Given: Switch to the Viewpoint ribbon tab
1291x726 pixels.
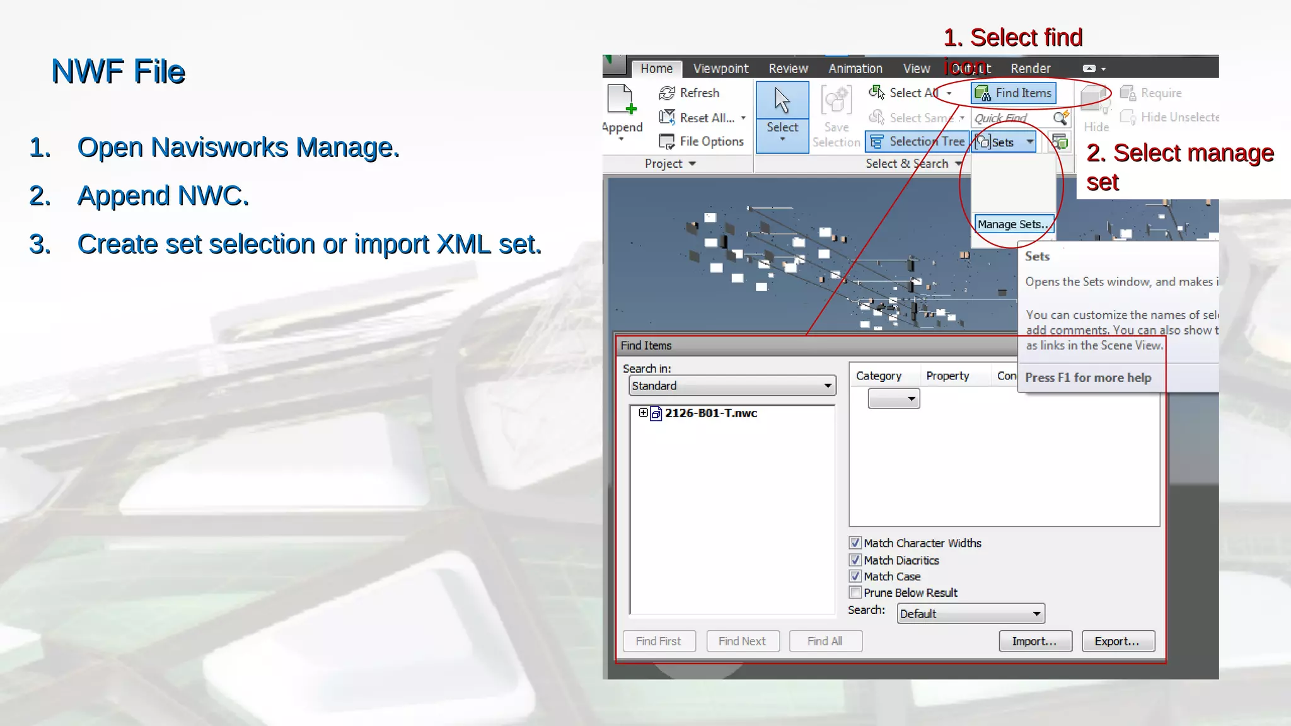Looking at the screenshot, I should click(721, 69).
